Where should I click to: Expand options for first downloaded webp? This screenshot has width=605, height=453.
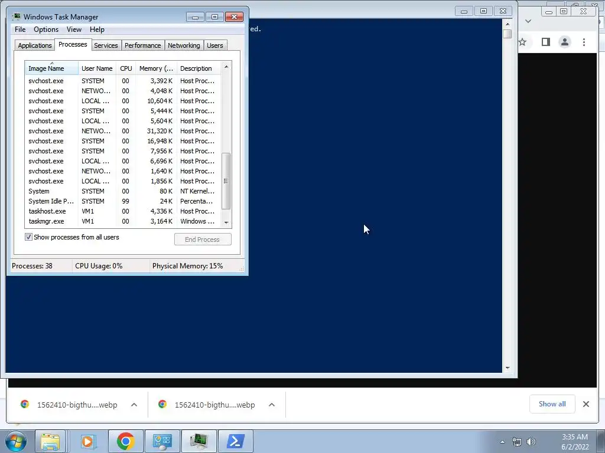click(134, 405)
